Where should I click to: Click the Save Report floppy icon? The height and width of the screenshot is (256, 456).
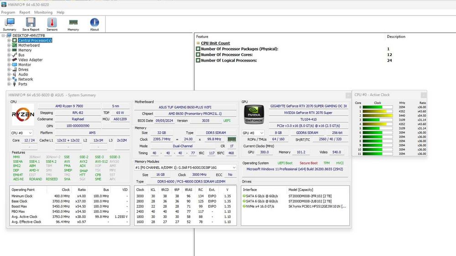31,22
